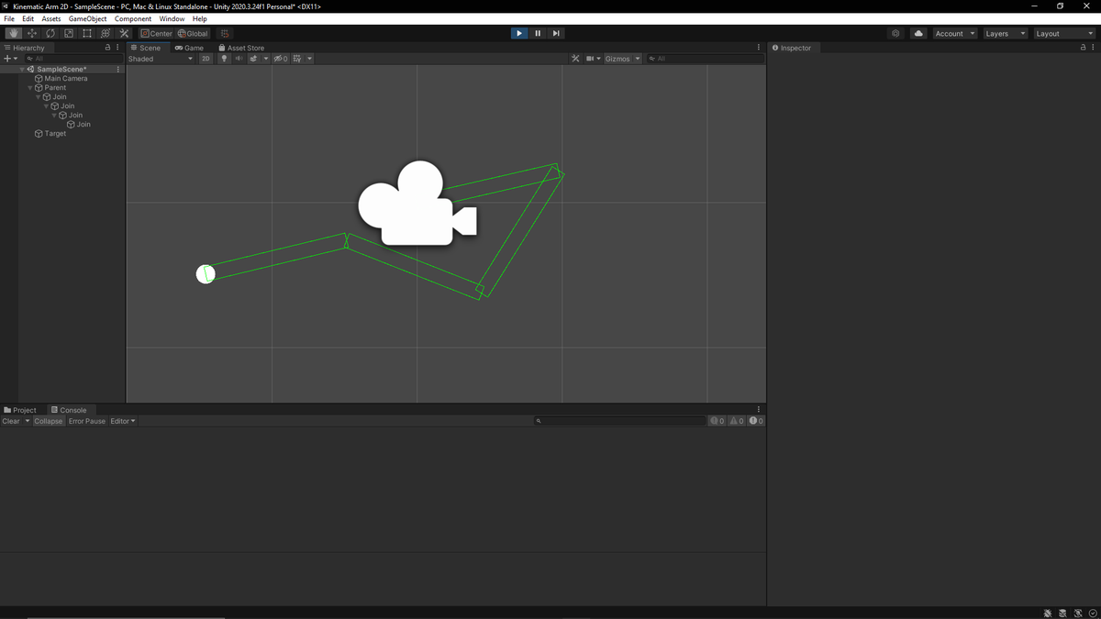Toggle Global handle rotation
Screen dimensions: 1101x619
[193, 33]
